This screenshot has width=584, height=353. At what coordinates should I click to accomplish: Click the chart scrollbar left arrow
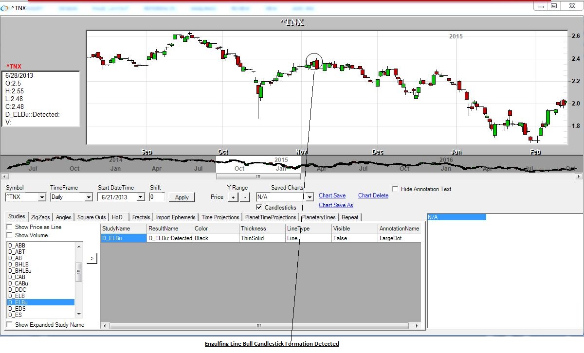coord(4,176)
